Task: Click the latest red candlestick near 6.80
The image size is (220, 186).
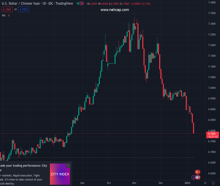Action: (193, 128)
